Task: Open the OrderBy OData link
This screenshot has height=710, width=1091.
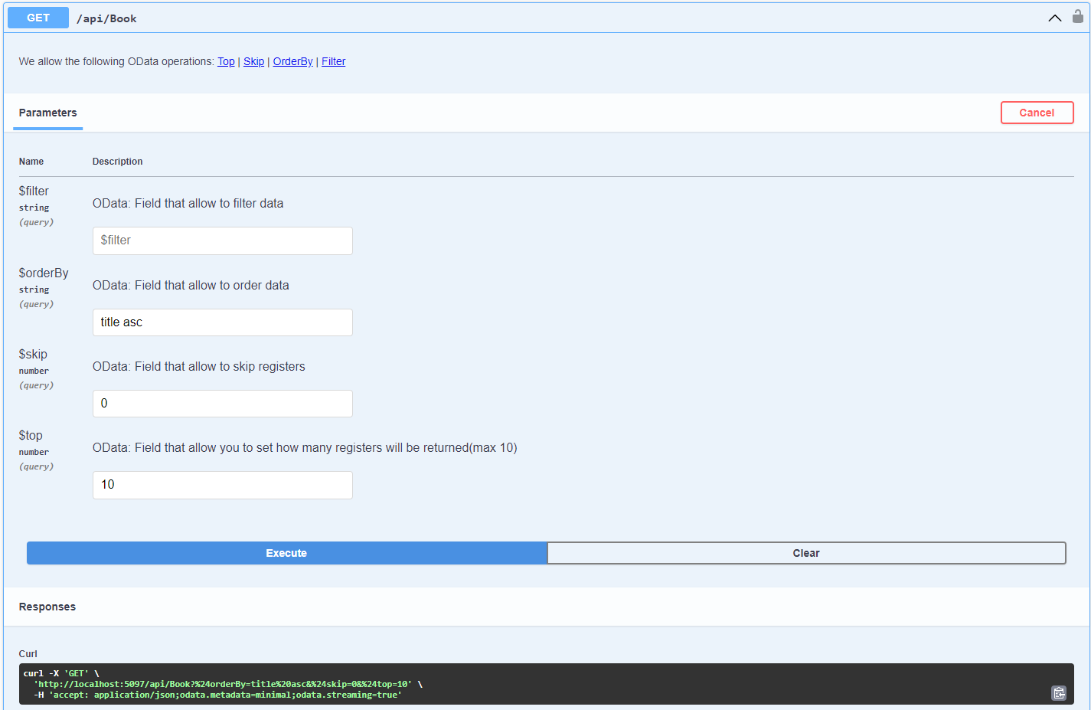Action: tap(292, 61)
